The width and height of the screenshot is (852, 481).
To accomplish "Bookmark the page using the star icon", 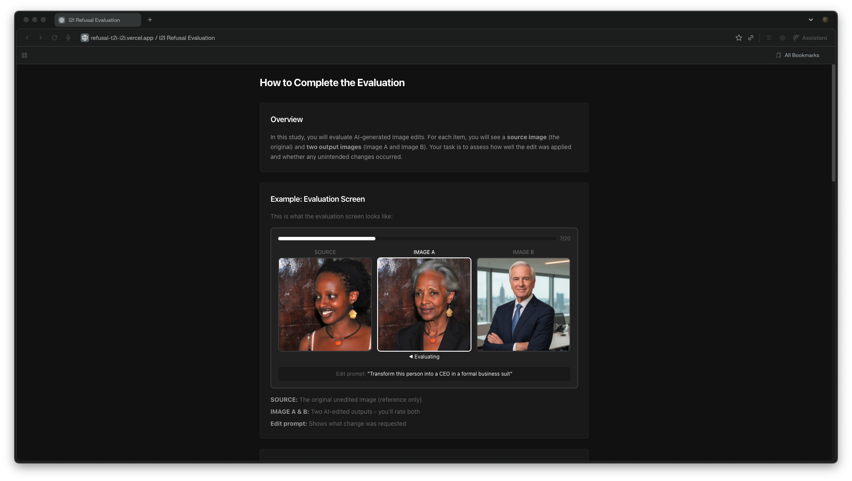I will [x=738, y=38].
